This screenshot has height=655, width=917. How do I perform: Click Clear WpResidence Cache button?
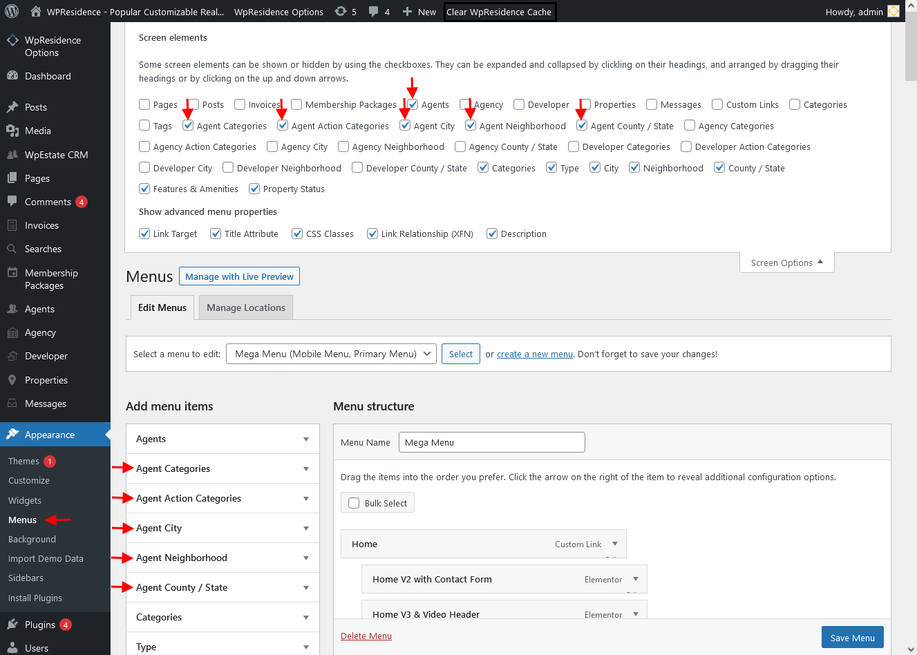pyautogui.click(x=499, y=12)
